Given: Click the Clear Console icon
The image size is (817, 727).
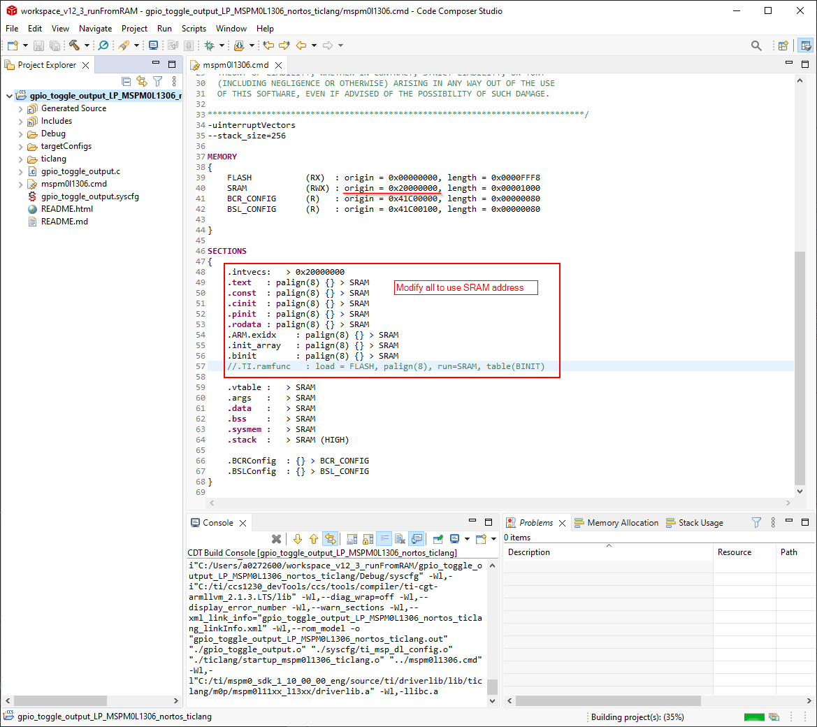Looking at the screenshot, I should (400, 539).
